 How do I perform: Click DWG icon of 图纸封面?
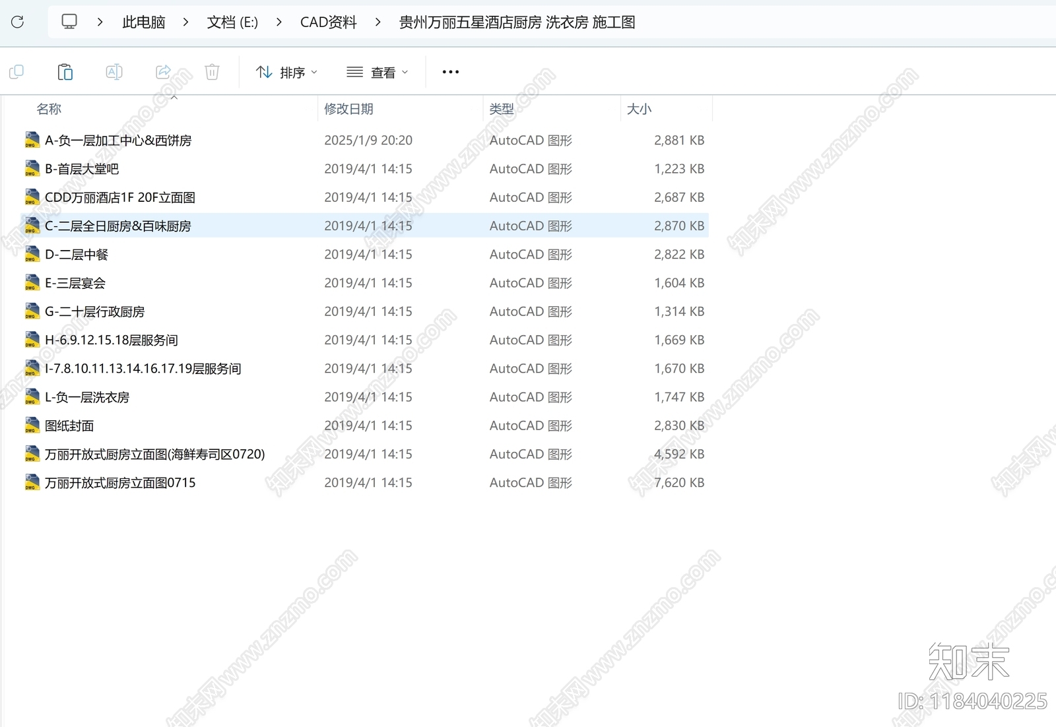click(32, 426)
